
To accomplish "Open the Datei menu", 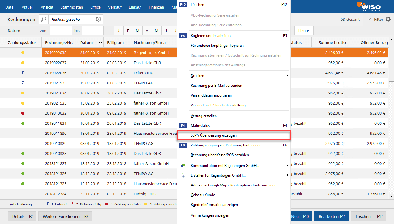I will [10, 7].
